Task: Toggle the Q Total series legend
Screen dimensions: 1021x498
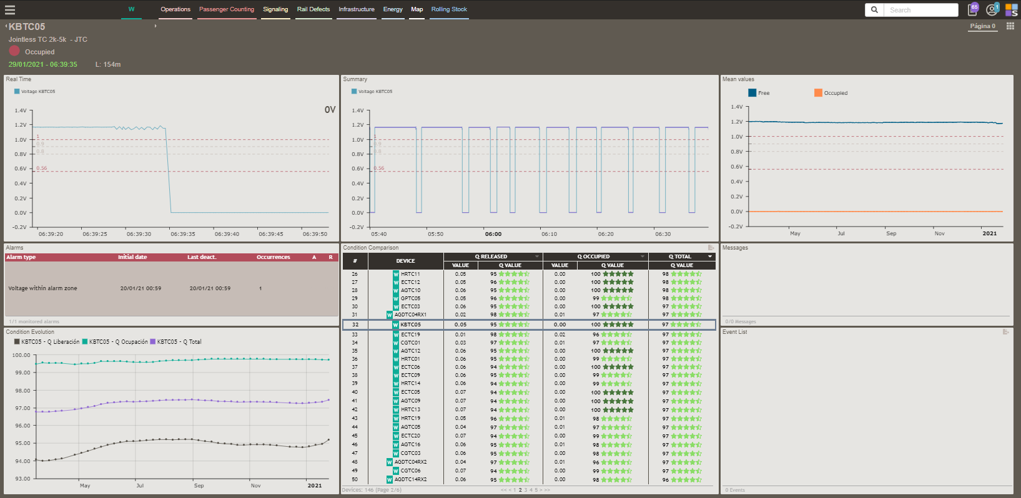Action: (x=175, y=342)
